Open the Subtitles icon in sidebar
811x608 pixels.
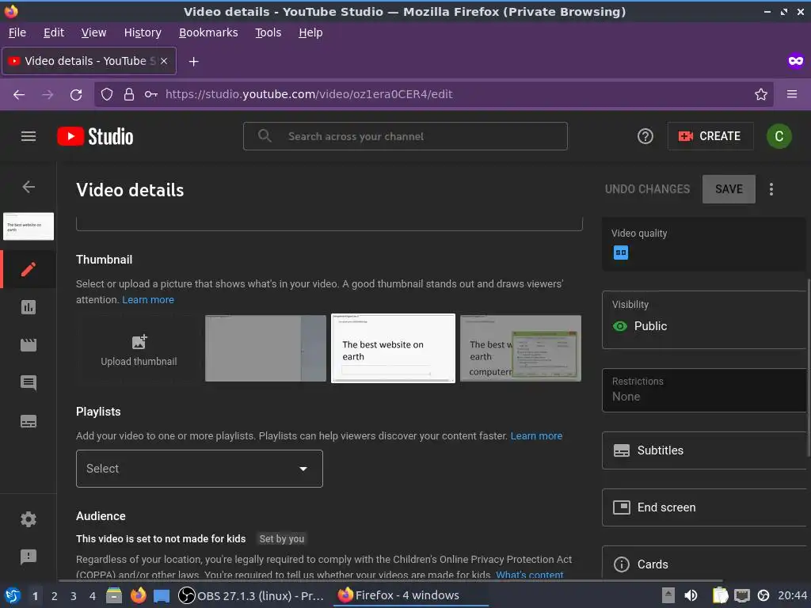point(29,421)
